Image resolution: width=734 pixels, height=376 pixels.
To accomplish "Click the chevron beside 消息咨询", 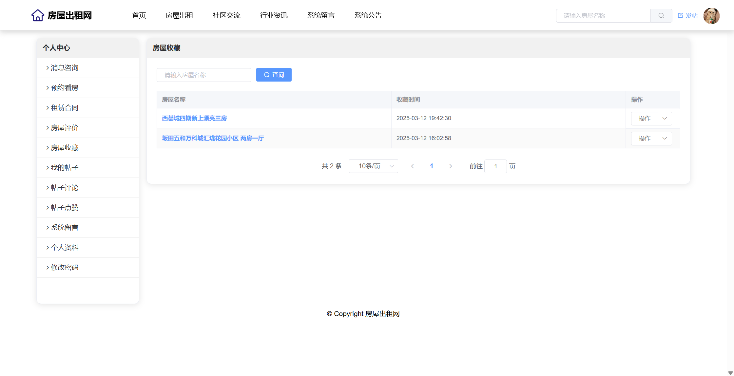I will (48, 68).
